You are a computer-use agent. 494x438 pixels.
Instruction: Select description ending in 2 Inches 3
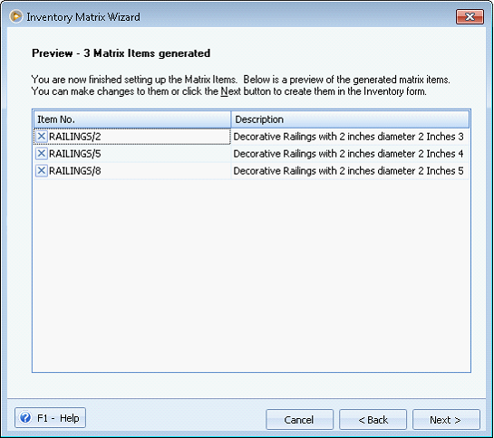(x=350, y=137)
